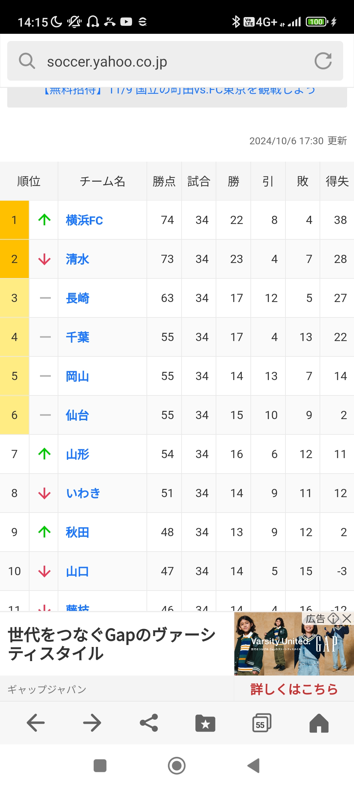Tap the reload page icon

(x=323, y=61)
